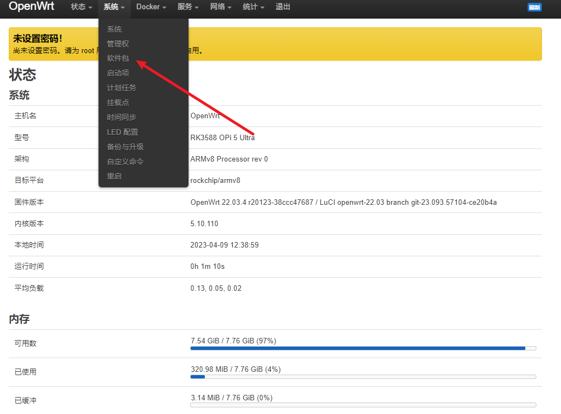
Task: Click the 已缓冲 row label
Action: pyautogui.click(x=25, y=401)
